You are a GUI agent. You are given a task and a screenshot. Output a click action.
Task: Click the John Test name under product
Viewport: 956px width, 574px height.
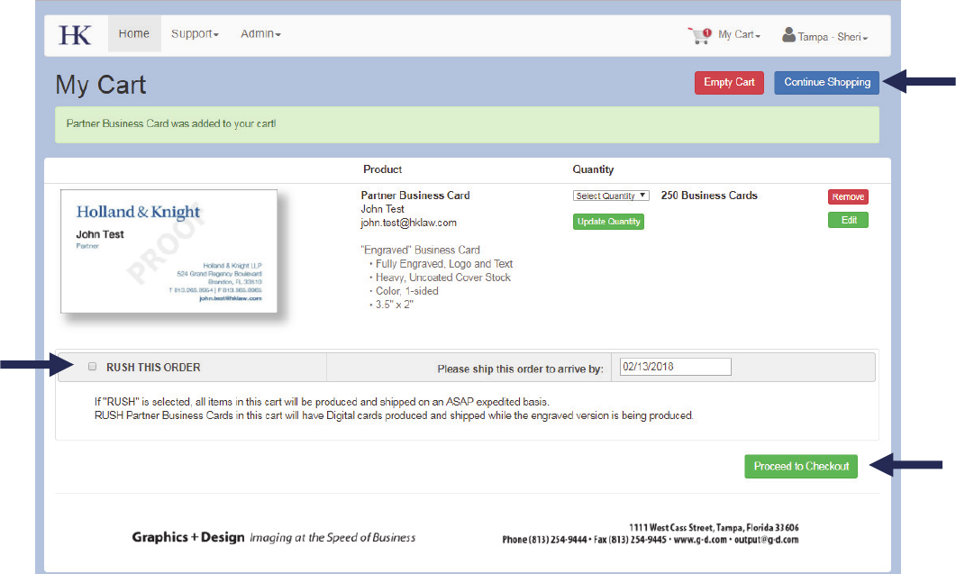[x=382, y=209]
